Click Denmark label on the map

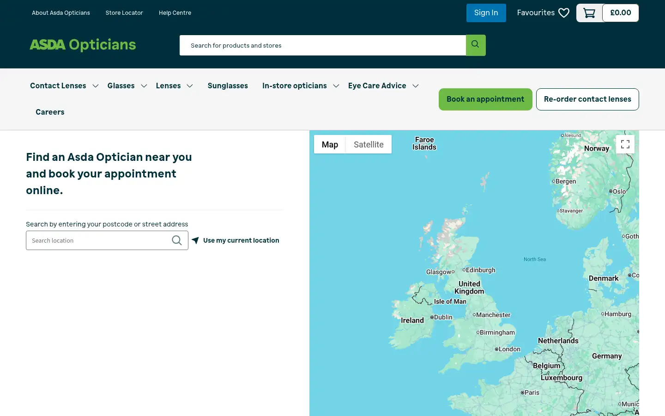tap(604, 278)
